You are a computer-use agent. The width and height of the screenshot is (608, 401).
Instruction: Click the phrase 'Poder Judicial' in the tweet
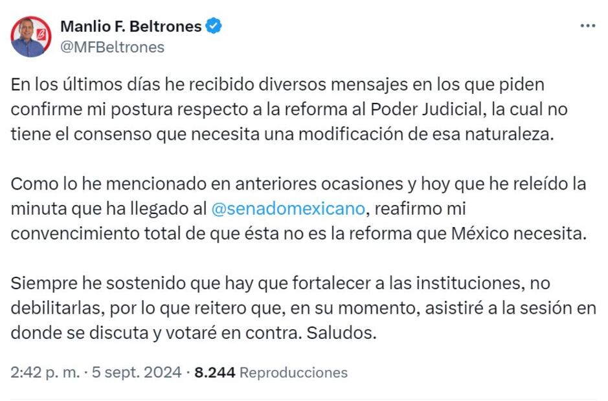pos(434,110)
